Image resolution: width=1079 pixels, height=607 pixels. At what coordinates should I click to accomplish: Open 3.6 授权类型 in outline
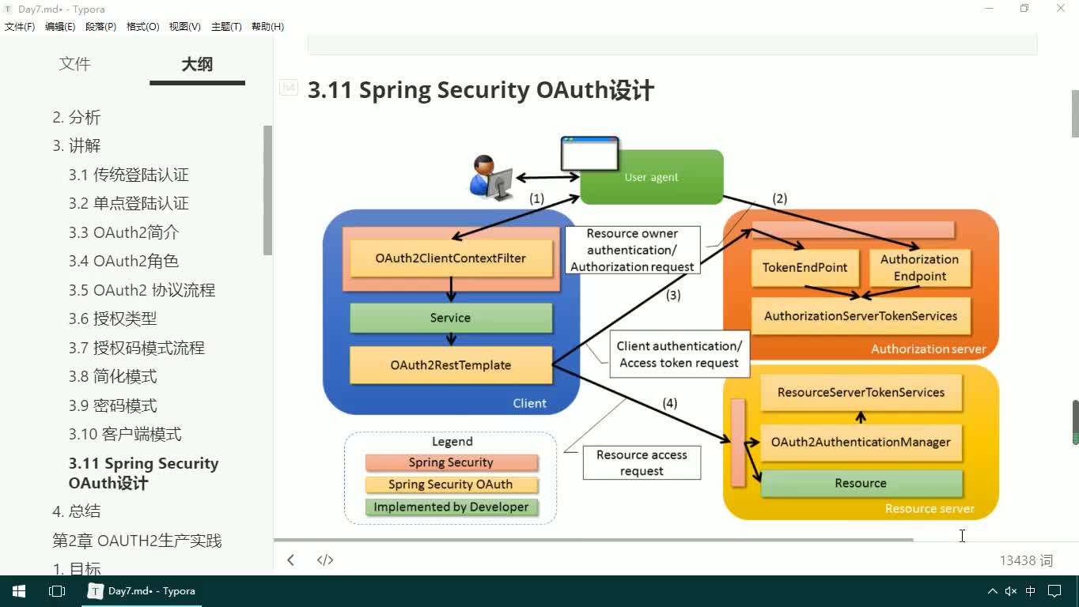point(113,319)
